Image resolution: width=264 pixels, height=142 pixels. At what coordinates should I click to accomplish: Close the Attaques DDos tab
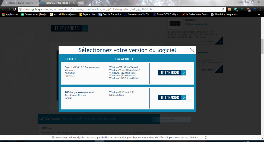(x=36, y=3)
